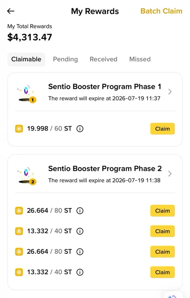The image size is (190, 298).
Task: Switch to the Pending tab
Action: tap(65, 59)
